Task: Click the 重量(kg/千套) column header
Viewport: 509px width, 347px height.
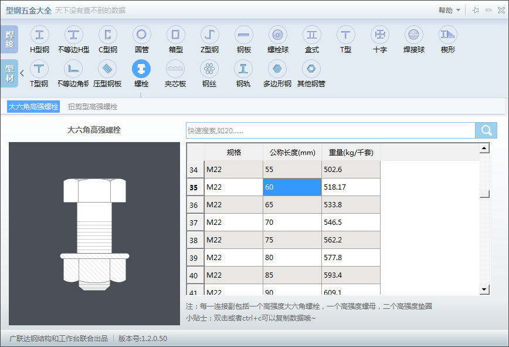Action: [x=351, y=152]
